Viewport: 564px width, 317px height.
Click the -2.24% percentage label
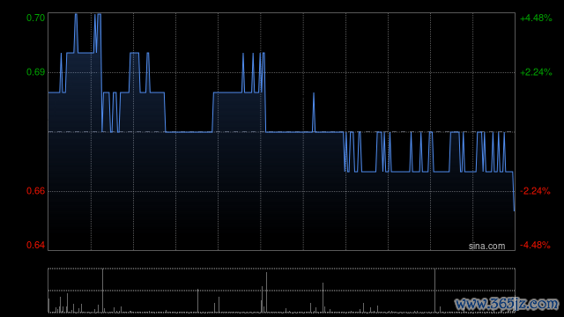pyautogui.click(x=536, y=191)
